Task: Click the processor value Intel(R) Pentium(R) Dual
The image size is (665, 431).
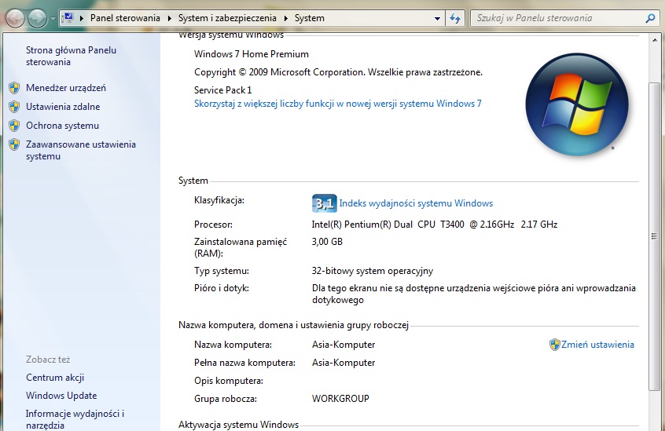Action: click(x=434, y=225)
